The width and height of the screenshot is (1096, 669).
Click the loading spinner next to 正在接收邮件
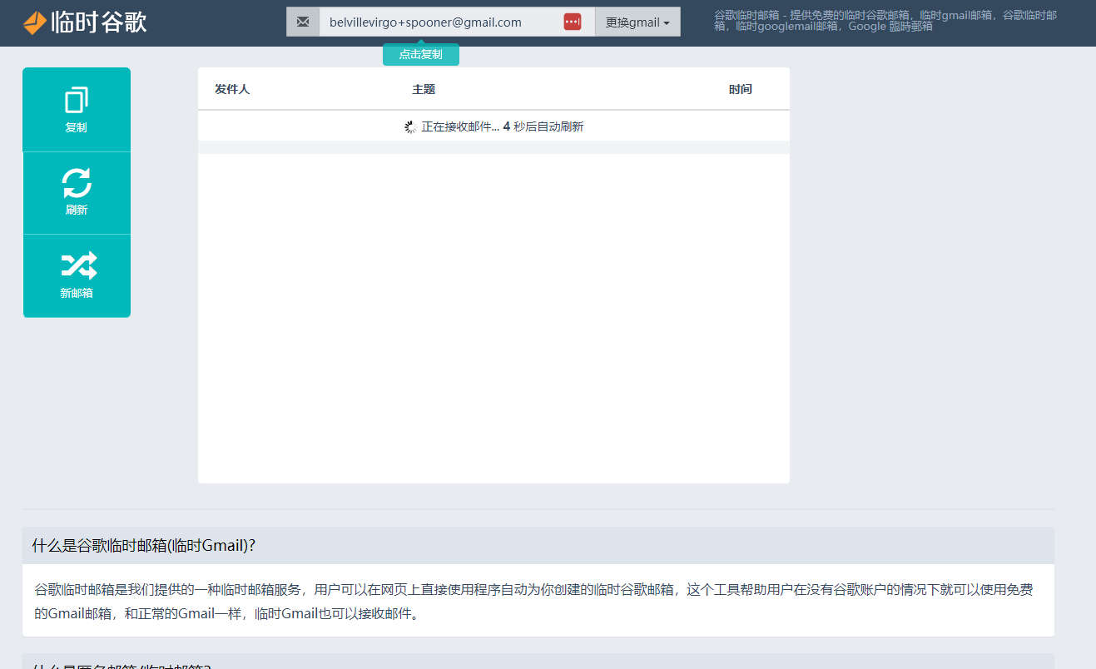pos(410,126)
